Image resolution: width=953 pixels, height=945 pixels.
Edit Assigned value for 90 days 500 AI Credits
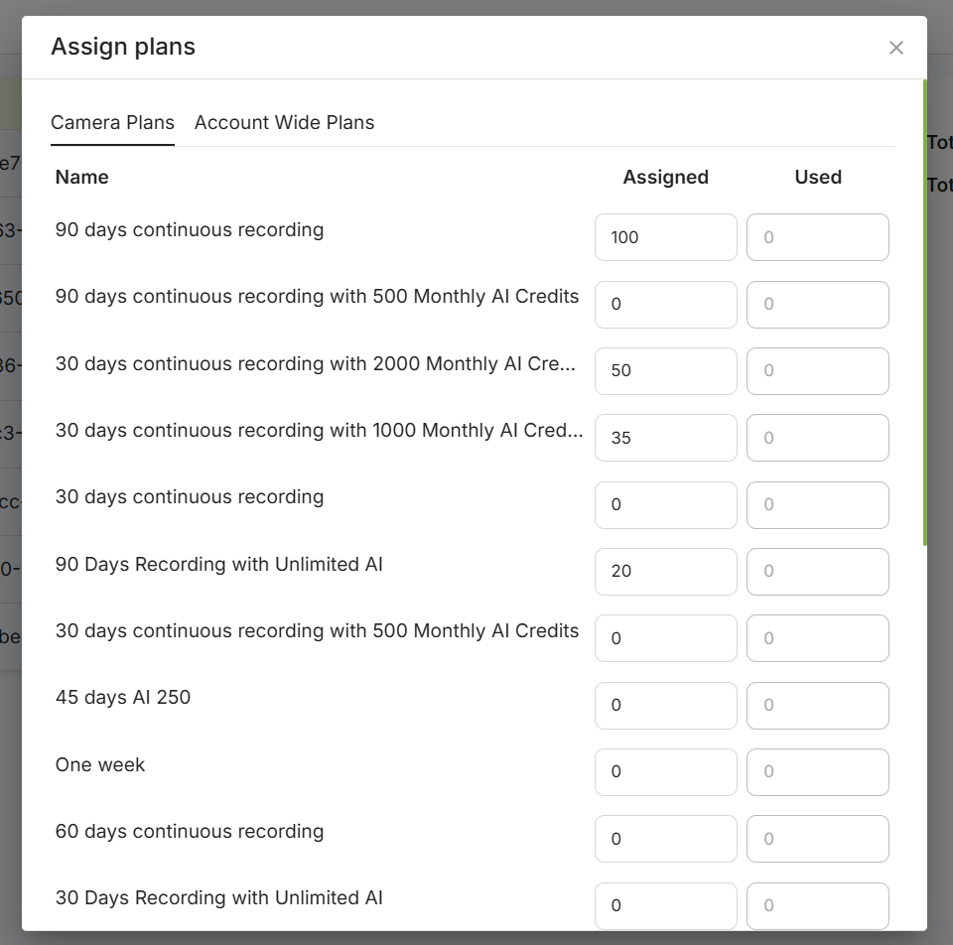(665, 304)
